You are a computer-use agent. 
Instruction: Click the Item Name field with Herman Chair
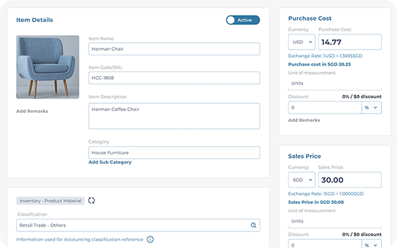[x=174, y=49]
